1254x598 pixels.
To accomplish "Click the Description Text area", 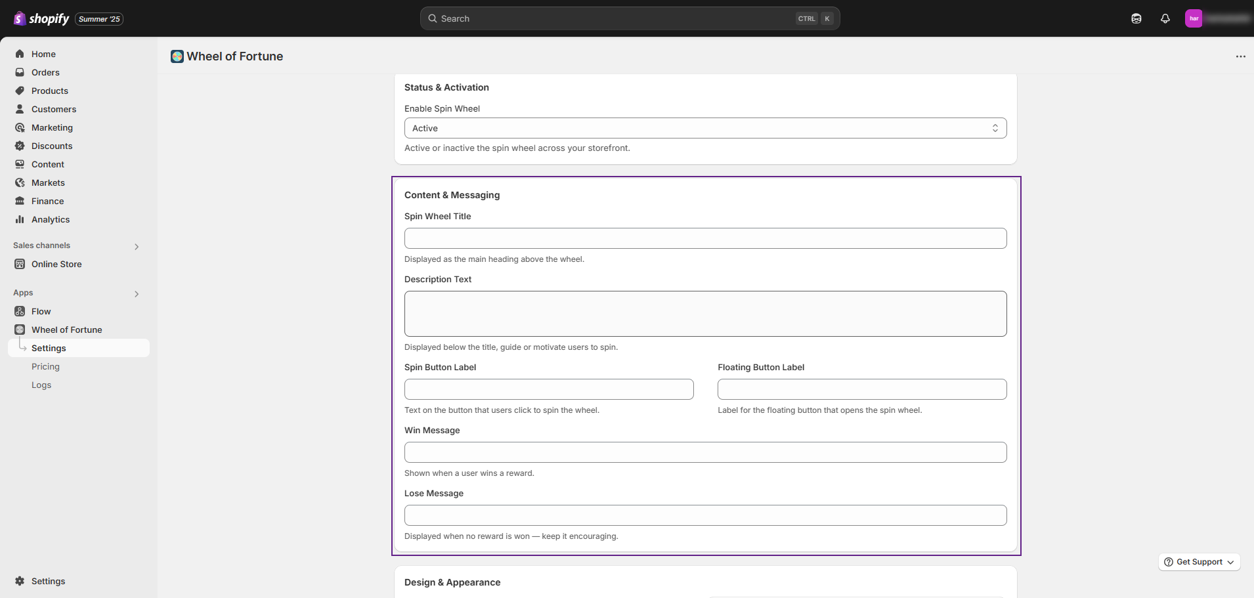I will point(705,314).
